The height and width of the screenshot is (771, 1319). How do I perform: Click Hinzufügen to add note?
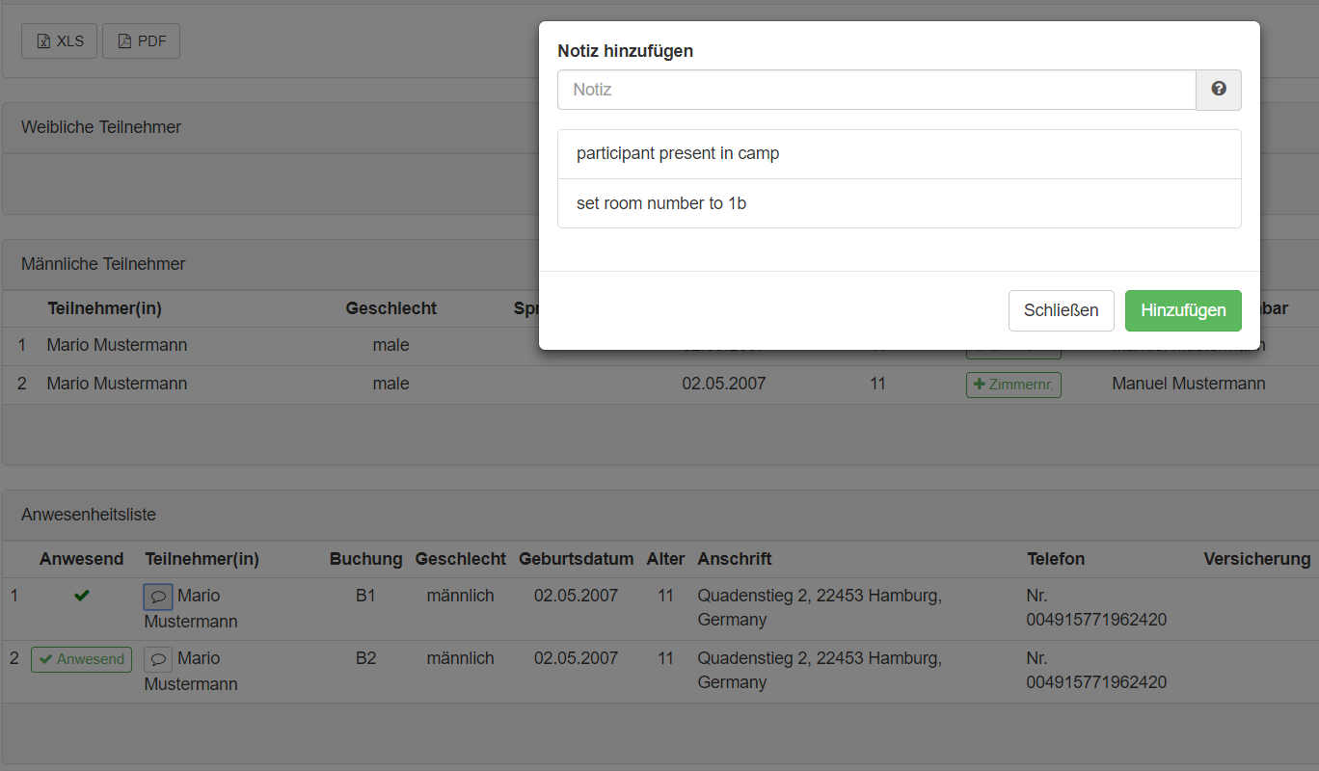click(x=1183, y=310)
